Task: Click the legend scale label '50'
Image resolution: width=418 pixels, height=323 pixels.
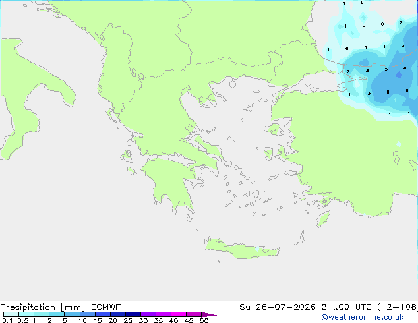Action: tap(204, 320)
